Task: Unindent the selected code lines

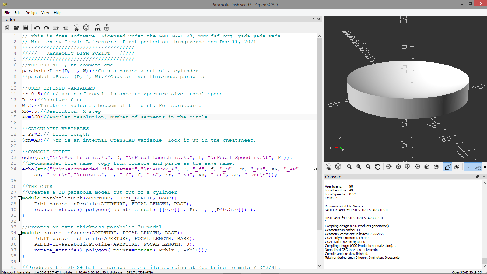Action: coord(56,28)
